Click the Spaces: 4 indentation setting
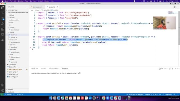 point(148,95)
